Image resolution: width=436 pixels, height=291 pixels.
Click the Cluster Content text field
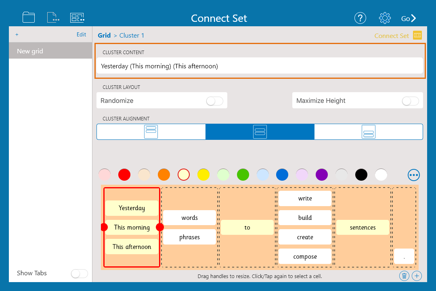point(260,66)
